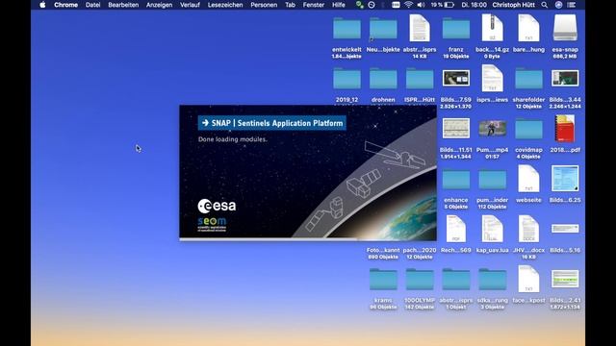Image resolution: width=616 pixels, height=346 pixels.
Task: Select the esa-snap disk image
Action: [x=565, y=28]
